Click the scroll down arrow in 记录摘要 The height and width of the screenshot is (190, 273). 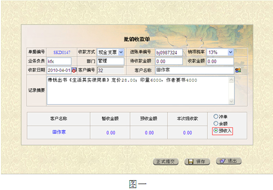[231, 101]
